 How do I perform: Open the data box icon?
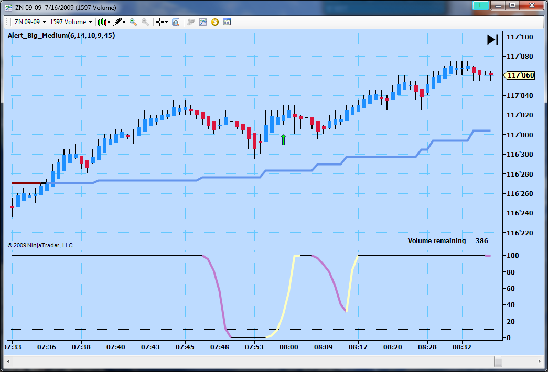[x=176, y=22]
